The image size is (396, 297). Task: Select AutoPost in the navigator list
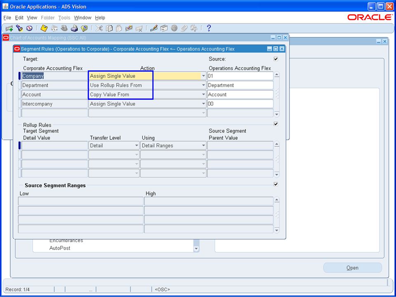click(x=60, y=248)
